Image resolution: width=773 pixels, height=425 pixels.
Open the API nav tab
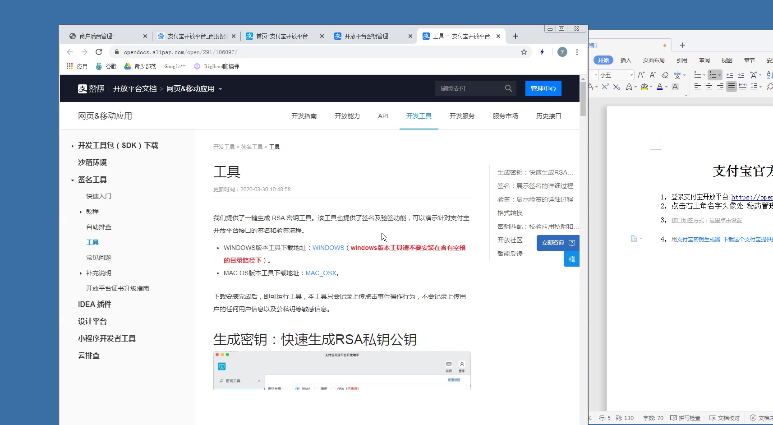pyautogui.click(x=383, y=116)
